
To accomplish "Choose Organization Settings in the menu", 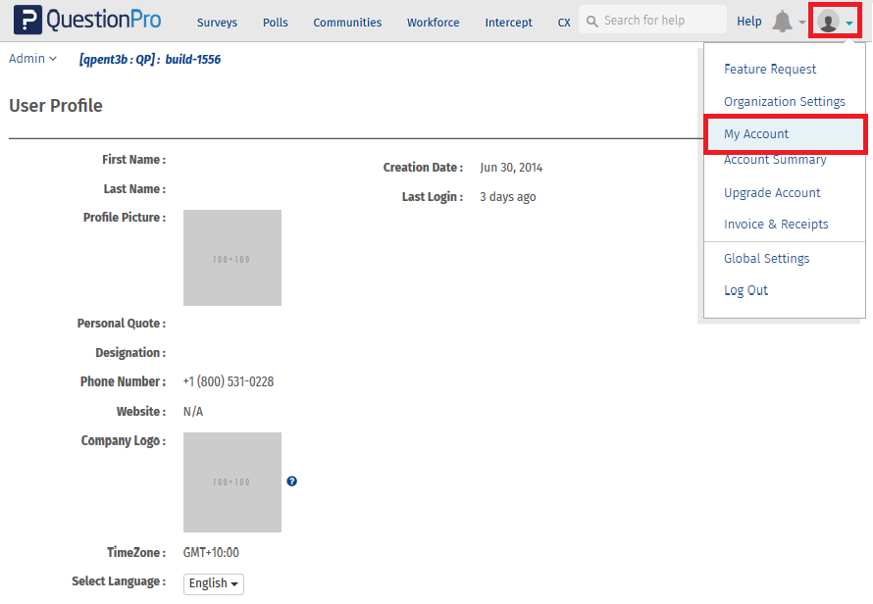I will click(x=784, y=102).
